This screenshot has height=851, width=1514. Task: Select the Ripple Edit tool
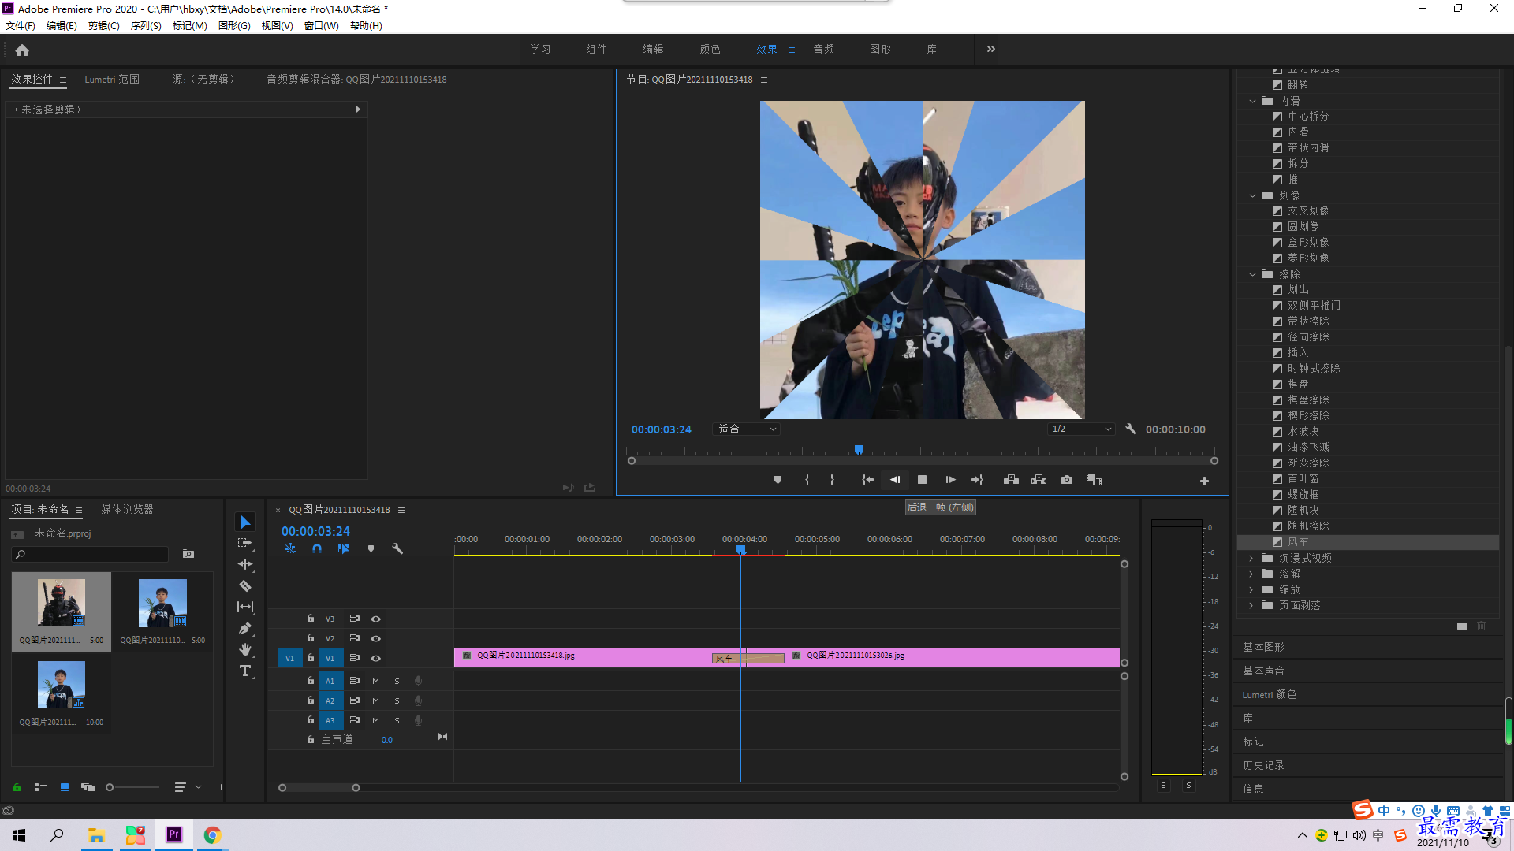click(245, 564)
